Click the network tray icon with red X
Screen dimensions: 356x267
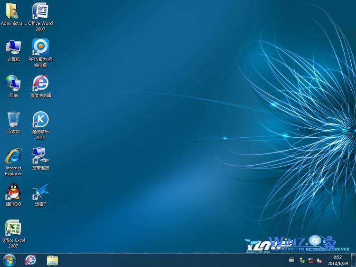tap(310, 260)
